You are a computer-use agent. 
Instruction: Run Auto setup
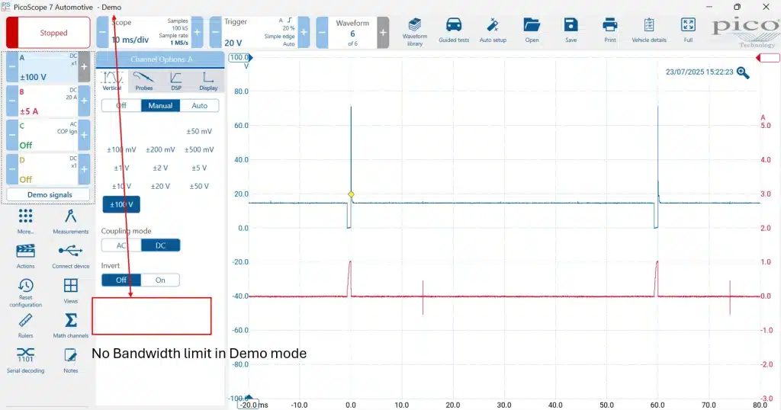[493, 30]
